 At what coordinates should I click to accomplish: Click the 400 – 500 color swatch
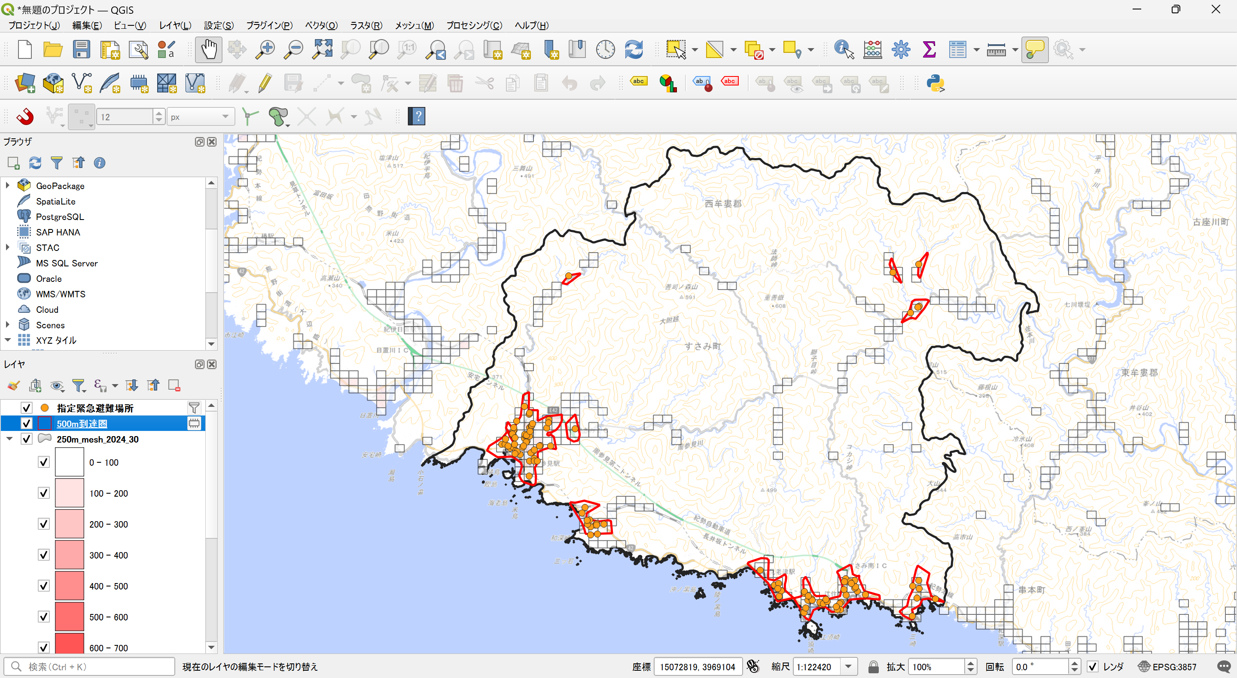point(69,586)
